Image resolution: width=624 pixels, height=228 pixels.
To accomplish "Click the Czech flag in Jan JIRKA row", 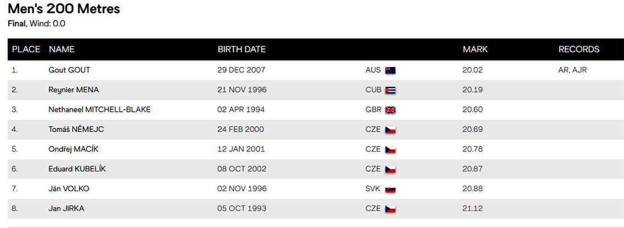I will pyautogui.click(x=390, y=209).
